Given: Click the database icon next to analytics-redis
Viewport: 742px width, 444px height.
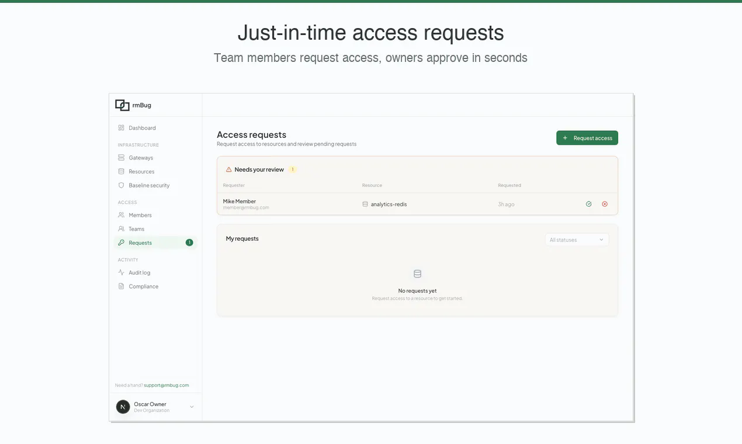Looking at the screenshot, I should 365,204.
